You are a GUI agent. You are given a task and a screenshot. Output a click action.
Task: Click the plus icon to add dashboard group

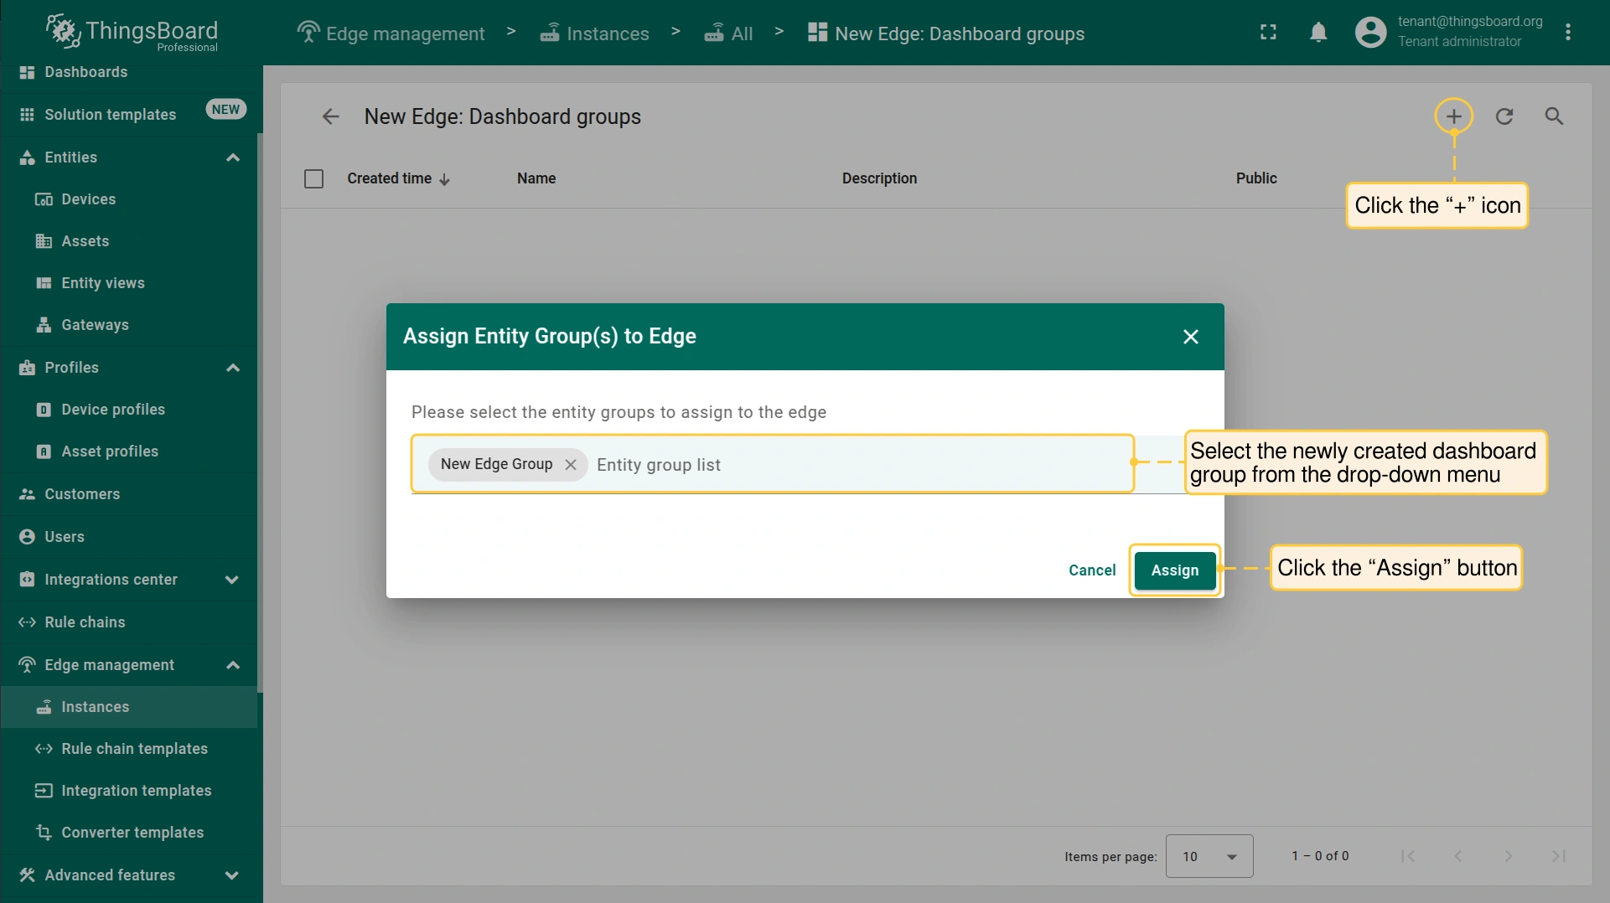coord(1453,116)
